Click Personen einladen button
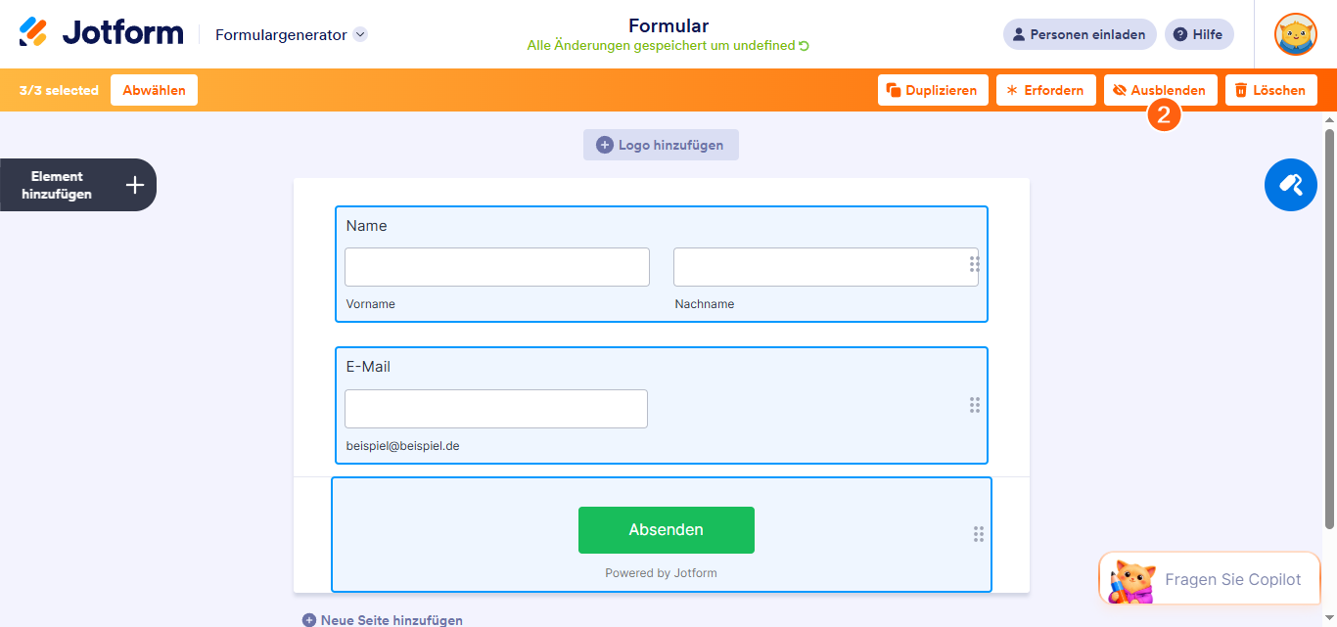The image size is (1337, 627). (x=1080, y=34)
